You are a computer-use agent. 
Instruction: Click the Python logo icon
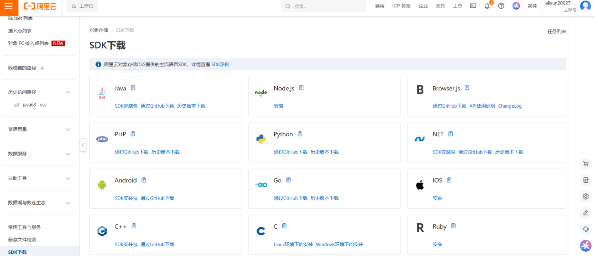click(261, 139)
